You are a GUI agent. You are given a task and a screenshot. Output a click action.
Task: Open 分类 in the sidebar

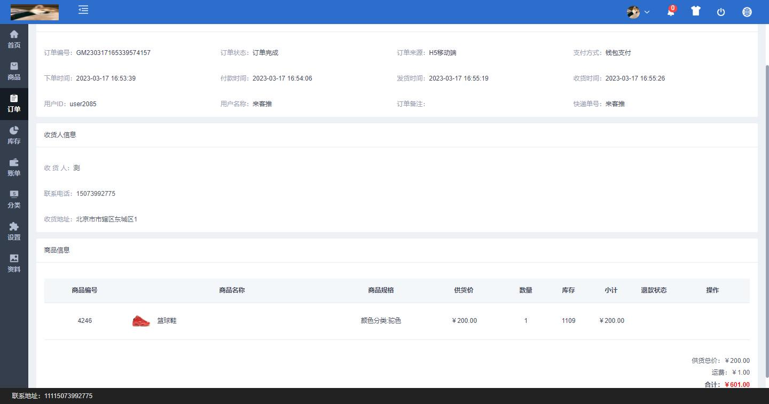tap(14, 200)
